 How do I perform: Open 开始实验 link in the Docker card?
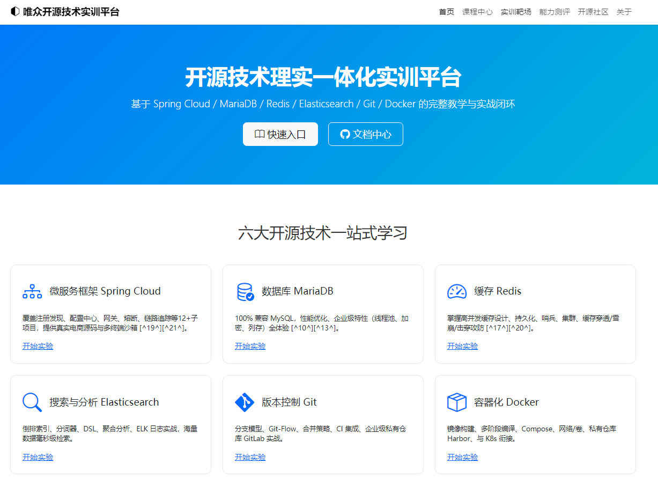(462, 457)
